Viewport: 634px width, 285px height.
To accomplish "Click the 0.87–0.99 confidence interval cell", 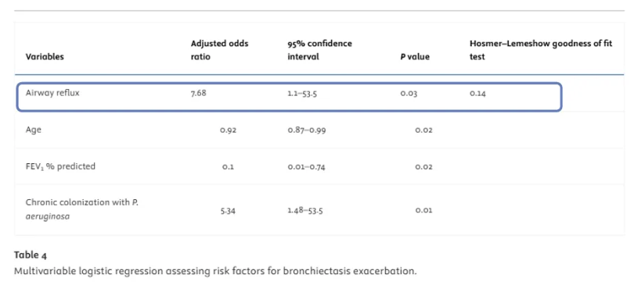I will click(x=307, y=130).
